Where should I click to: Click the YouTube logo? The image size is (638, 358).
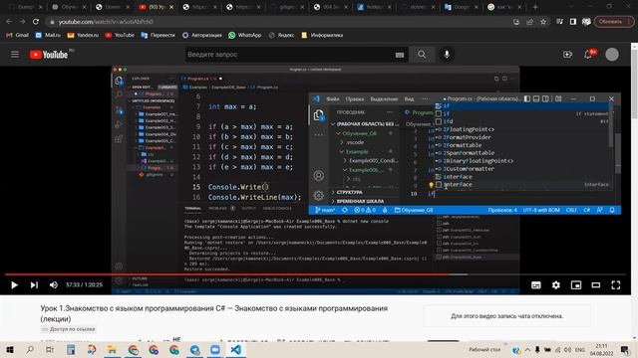pos(49,55)
